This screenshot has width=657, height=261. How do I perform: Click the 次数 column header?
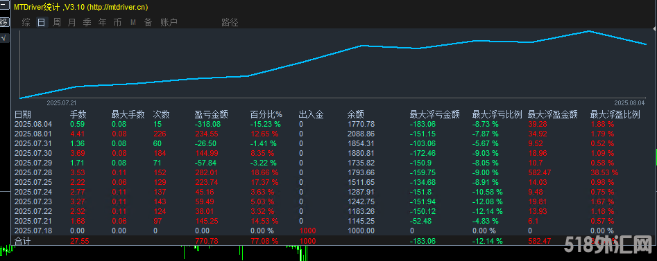tap(162, 114)
